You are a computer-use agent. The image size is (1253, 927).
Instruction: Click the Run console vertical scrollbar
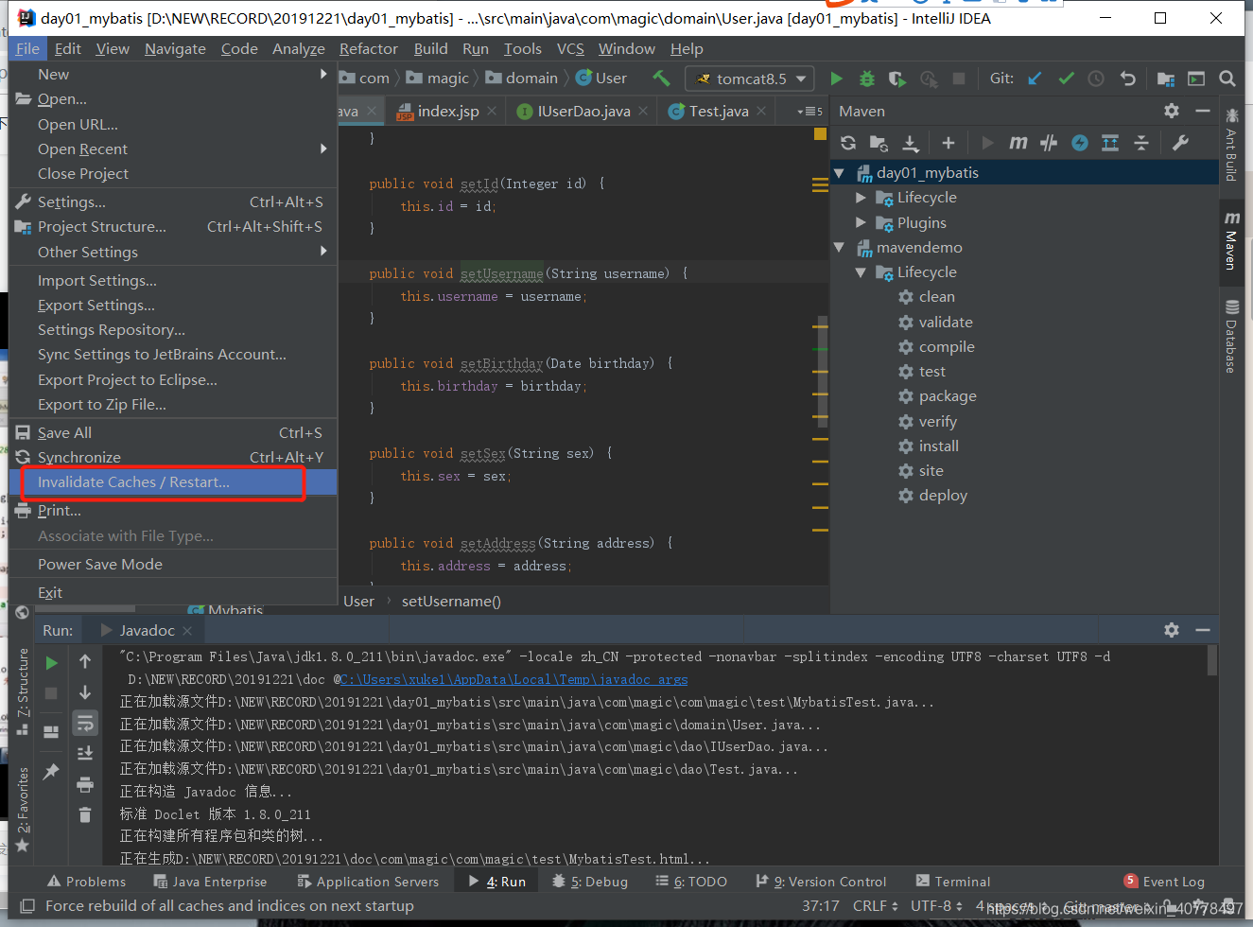coord(1212,662)
